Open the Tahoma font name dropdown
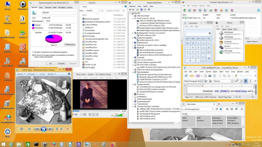 pos(232,81)
